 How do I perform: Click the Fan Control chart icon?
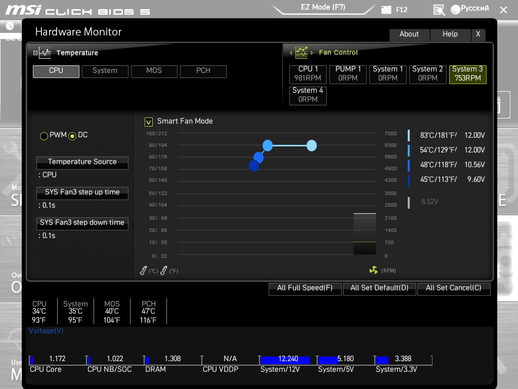301,52
